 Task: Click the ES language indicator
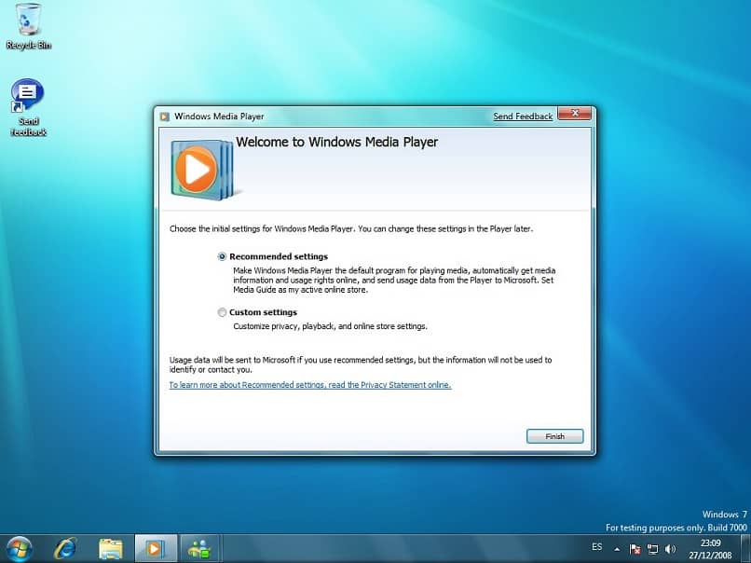[x=596, y=547]
